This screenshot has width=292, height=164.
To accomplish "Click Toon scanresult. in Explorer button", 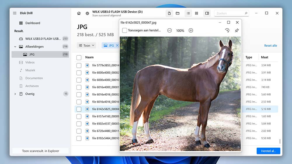I will 40,151.
